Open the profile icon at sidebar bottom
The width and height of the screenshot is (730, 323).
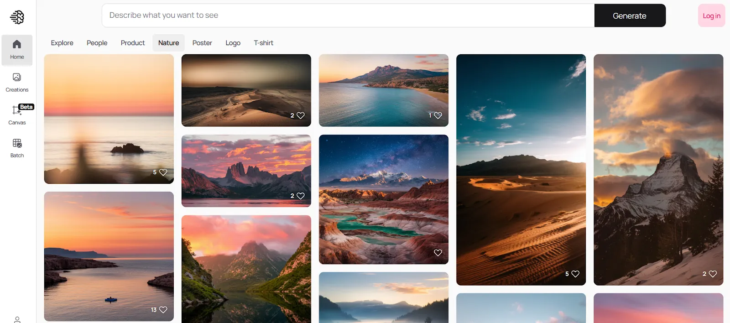tap(17, 319)
